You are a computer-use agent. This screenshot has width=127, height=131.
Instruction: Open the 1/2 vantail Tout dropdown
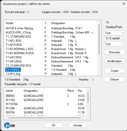click(x=114, y=44)
